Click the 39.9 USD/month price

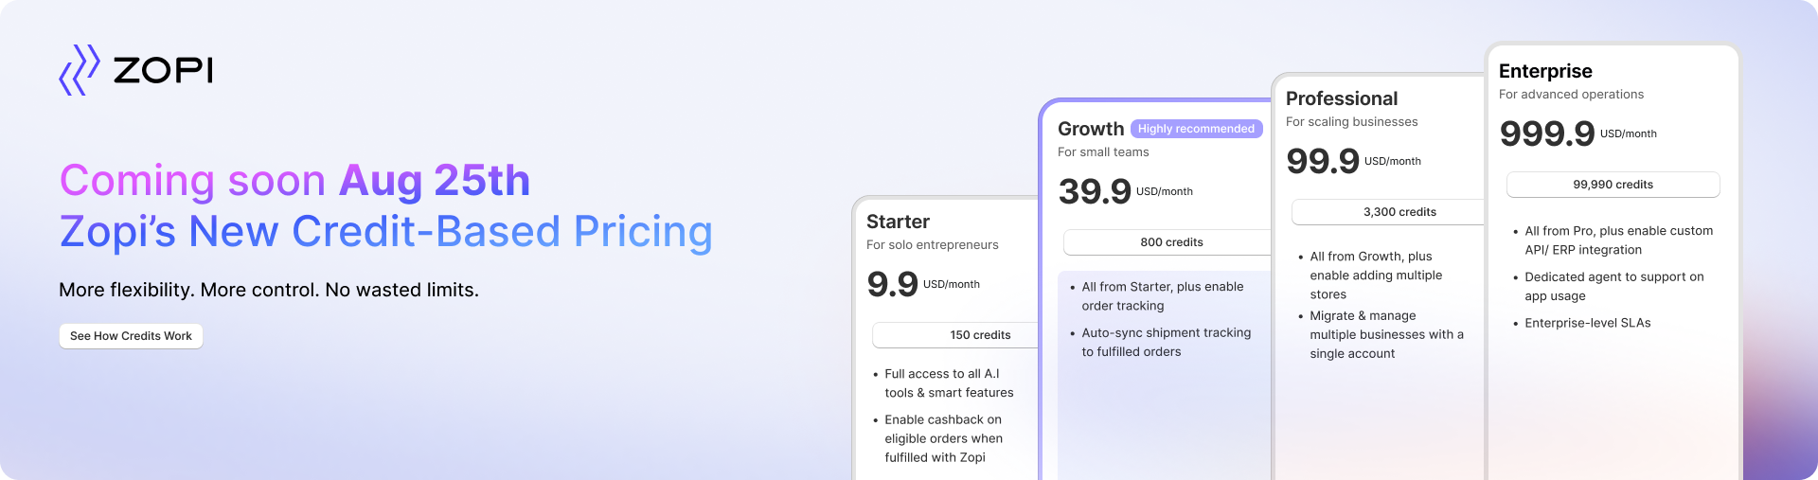(x=1125, y=191)
